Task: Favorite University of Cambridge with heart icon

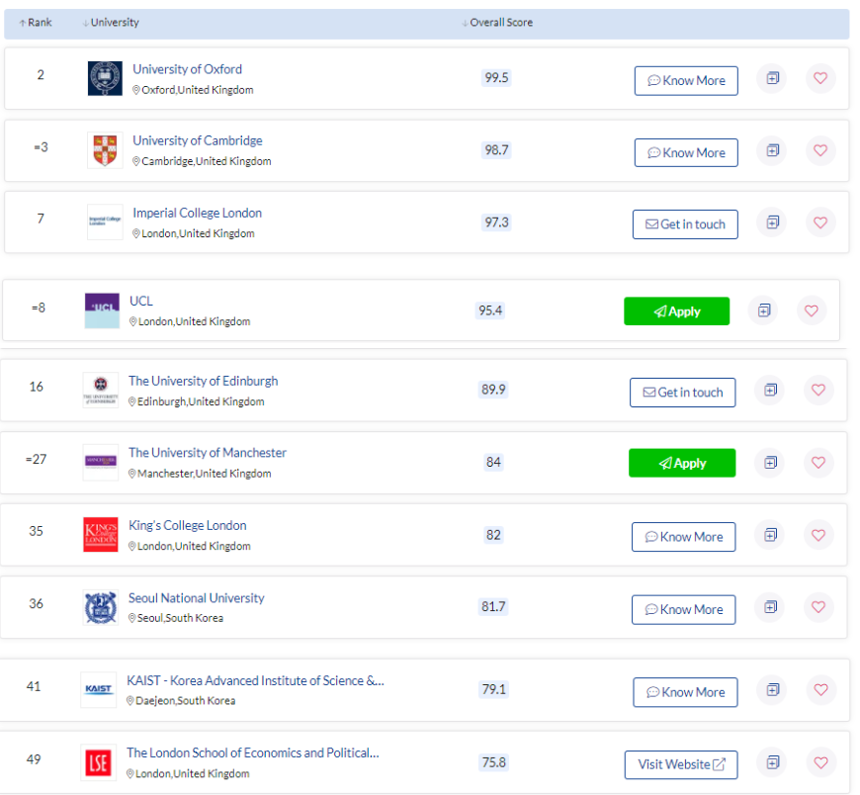Action: (819, 150)
